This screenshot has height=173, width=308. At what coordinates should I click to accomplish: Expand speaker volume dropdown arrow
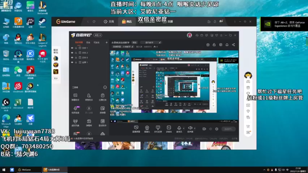(195, 128)
